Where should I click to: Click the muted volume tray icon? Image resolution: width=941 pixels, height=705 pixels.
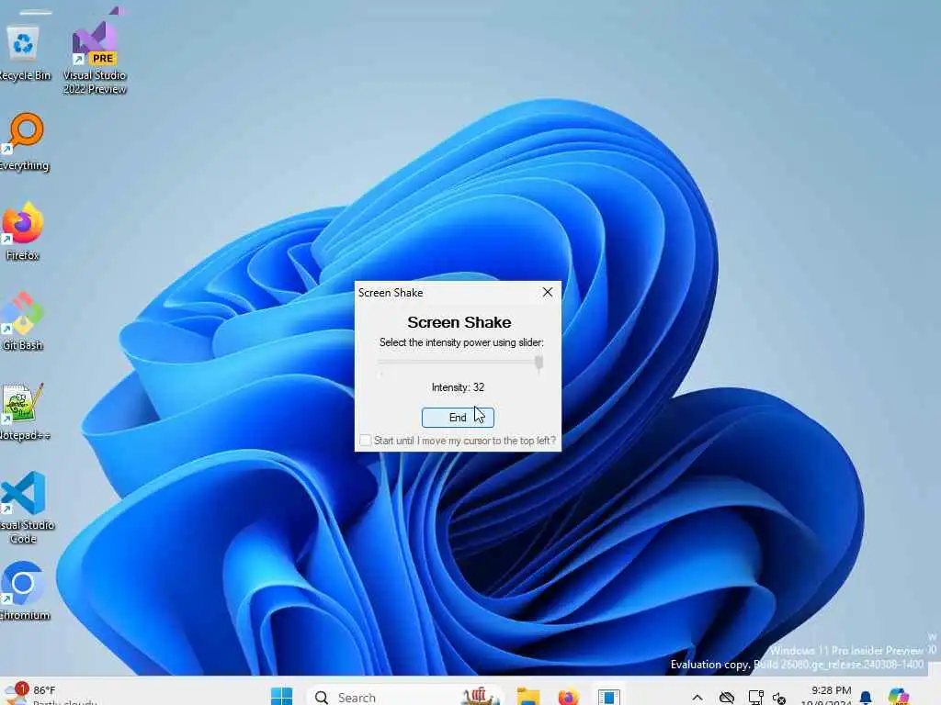pos(779,698)
